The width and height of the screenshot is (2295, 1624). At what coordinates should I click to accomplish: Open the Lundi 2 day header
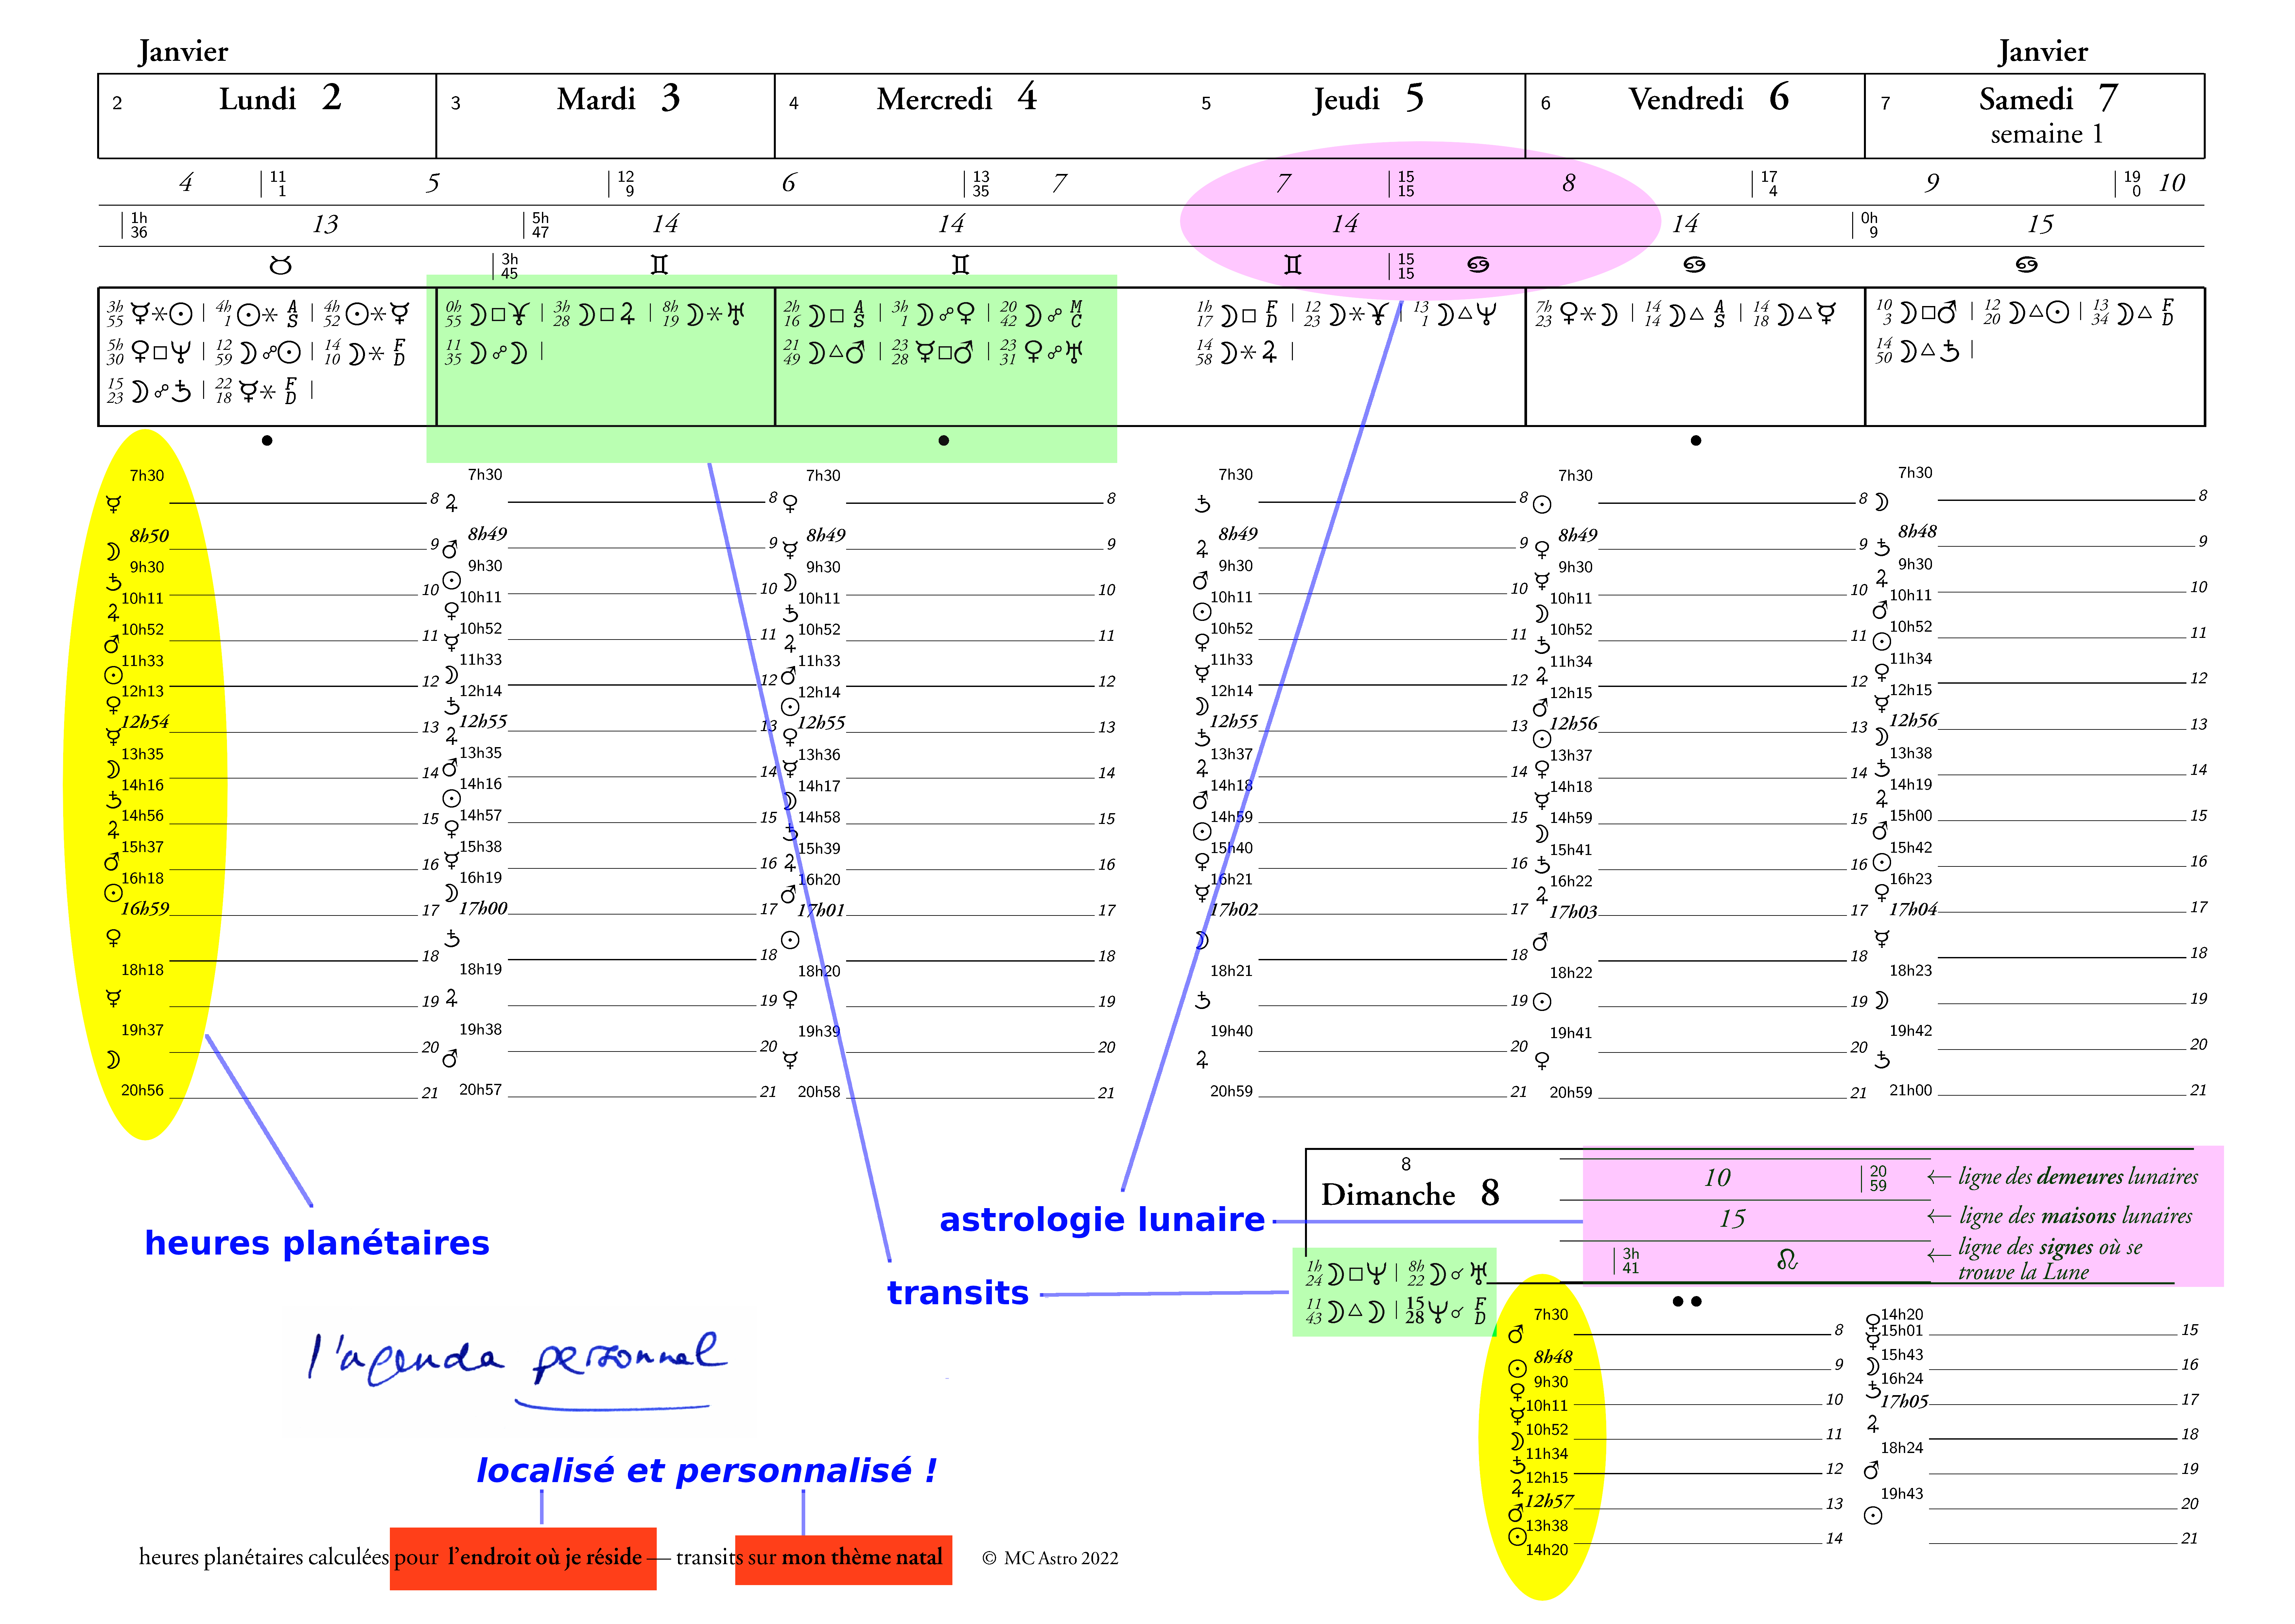coord(267,116)
